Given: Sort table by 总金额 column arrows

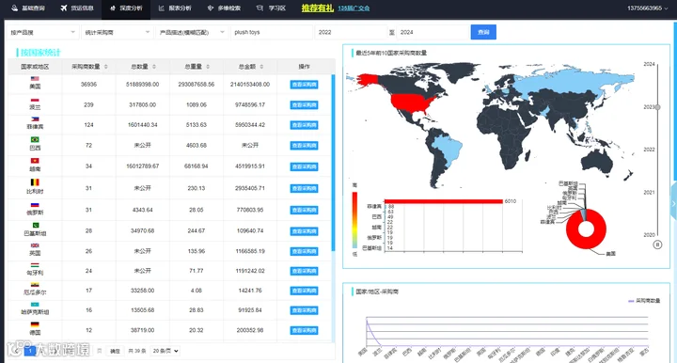Looking at the screenshot, I should (x=261, y=67).
